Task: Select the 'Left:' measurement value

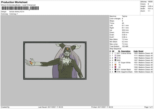Action: 125,25
